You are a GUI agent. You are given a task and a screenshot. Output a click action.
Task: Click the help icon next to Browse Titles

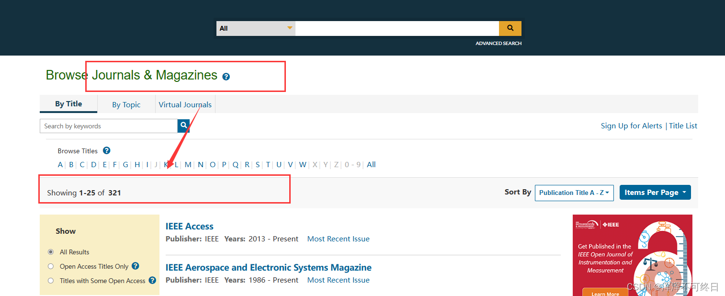click(106, 150)
